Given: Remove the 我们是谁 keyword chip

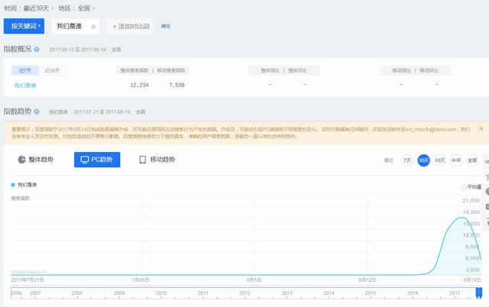Looking at the screenshot, I should pos(93,27).
